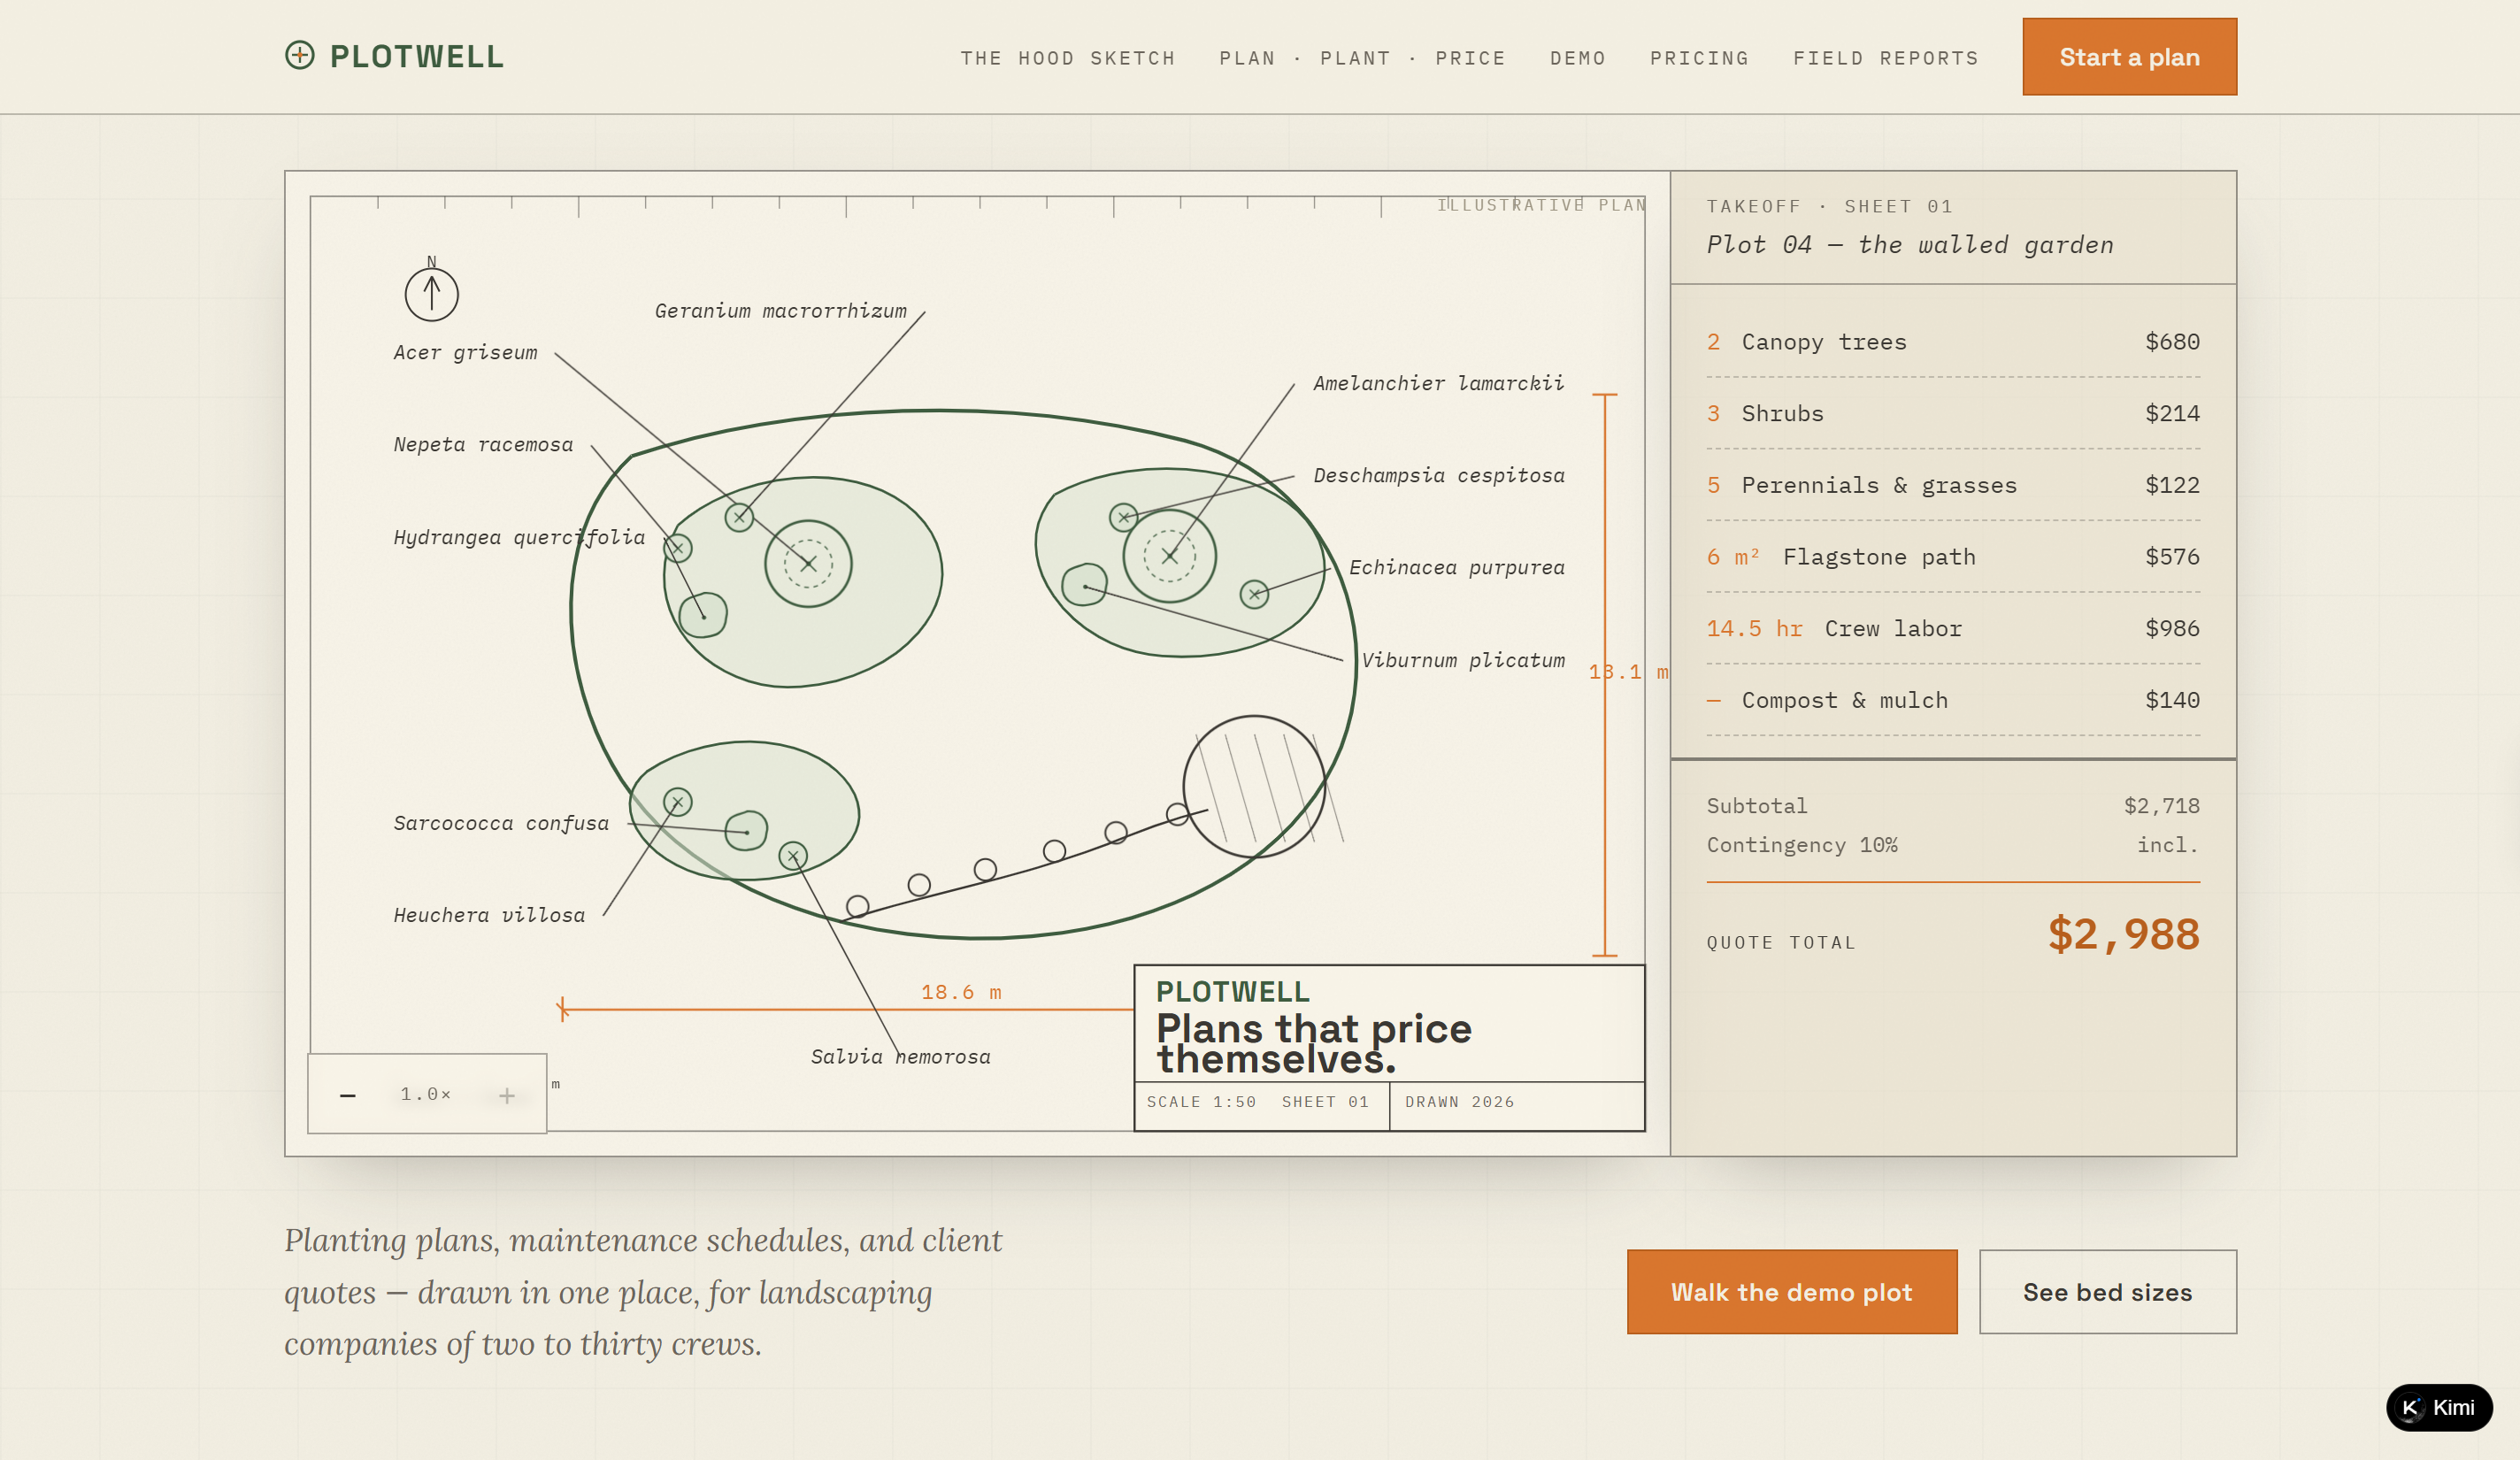Open The Hood Sketch nav item

point(1068,58)
